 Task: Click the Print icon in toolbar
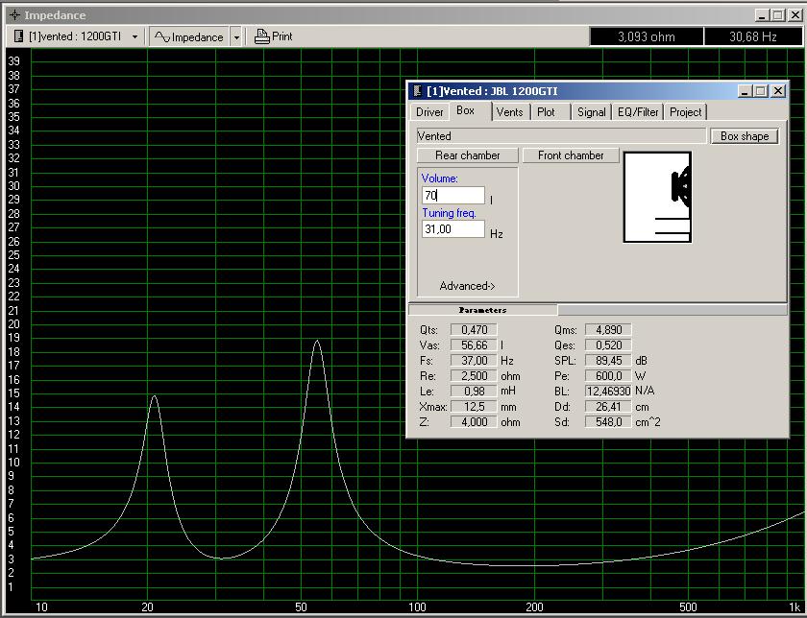(x=262, y=36)
